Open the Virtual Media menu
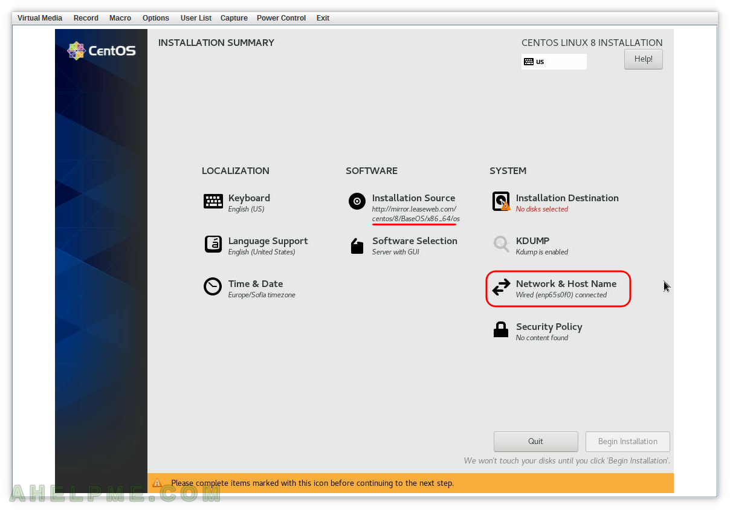Viewport: 730px width, 510px height. click(x=40, y=18)
